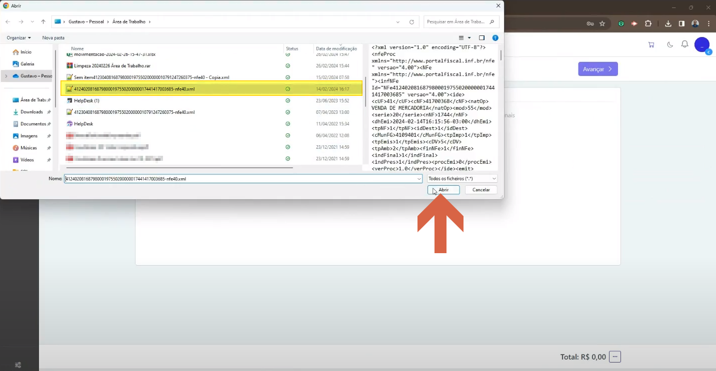Bookmark the page with the star icon

(x=602, y=23)
